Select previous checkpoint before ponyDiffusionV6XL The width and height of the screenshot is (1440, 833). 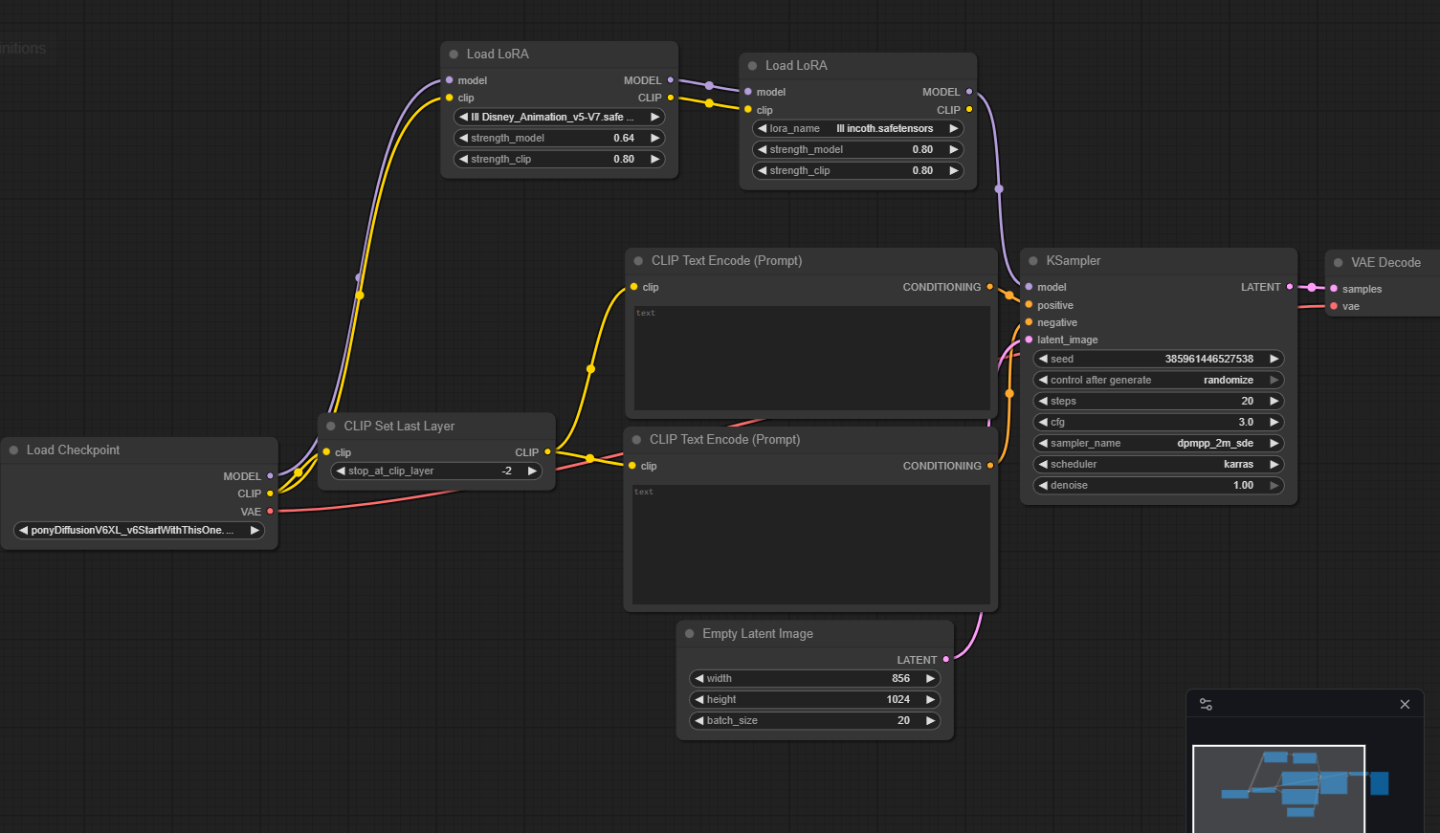pyautogui.click(x=23, y=530)
